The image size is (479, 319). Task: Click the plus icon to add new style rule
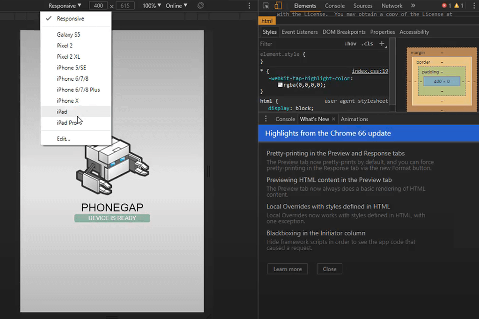(382, 44)
